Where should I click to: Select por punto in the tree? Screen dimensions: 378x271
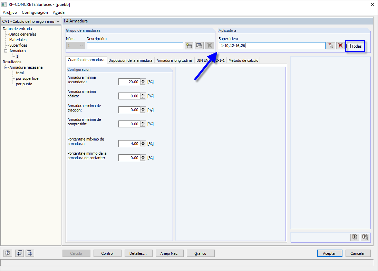[24, 84]
